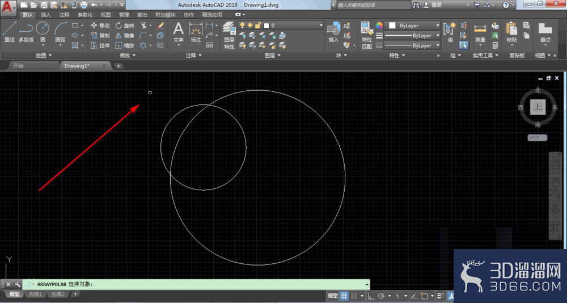Open the layer name dropdown
The height and width of the screenshot is (303, 567).
281,26
